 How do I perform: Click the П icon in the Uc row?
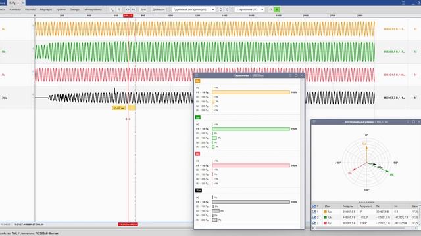(415, 75)
